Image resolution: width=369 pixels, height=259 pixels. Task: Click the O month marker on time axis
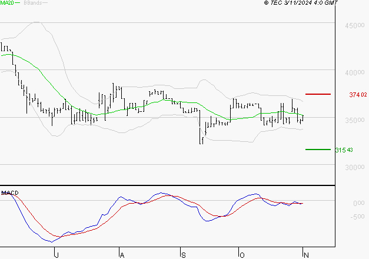tap(242, 255)
